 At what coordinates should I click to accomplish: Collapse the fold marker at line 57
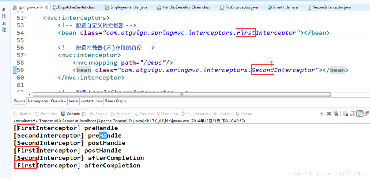tap(26, 55)
